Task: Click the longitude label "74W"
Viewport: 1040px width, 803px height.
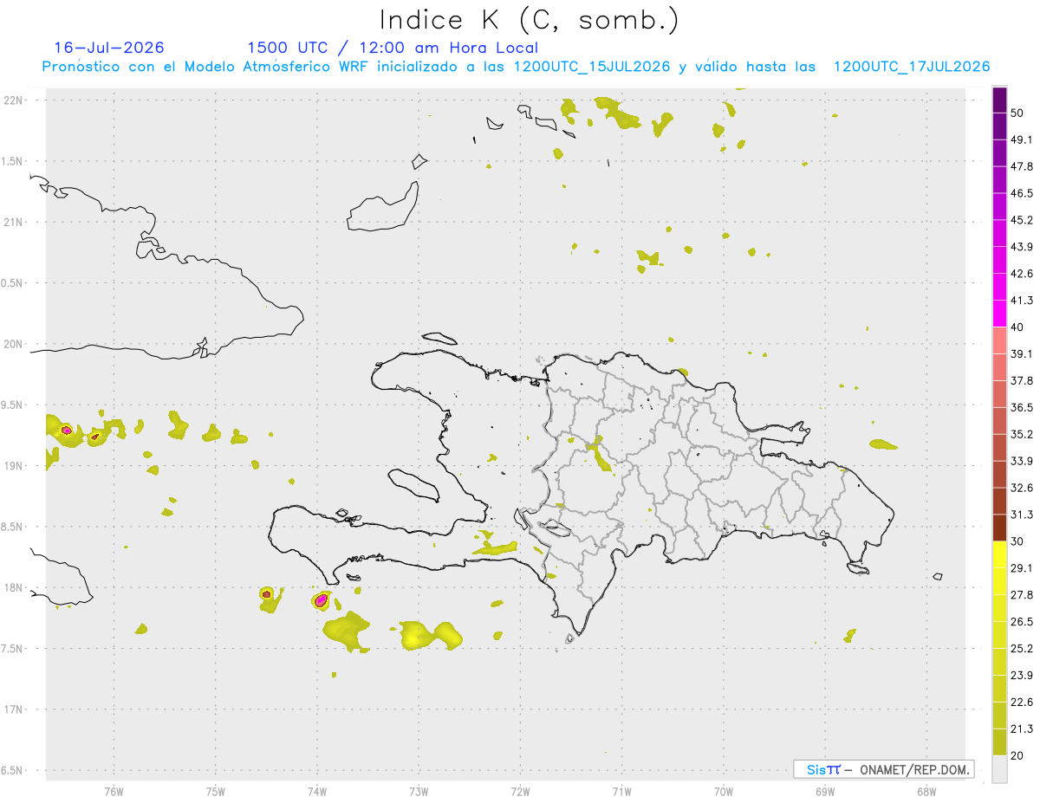Action: pos(316,791)
